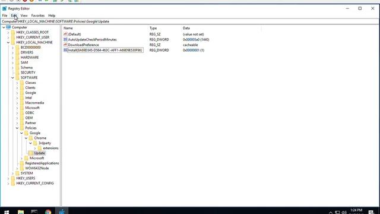
Task: Collapse HKEY_LOCAL_MACHINE hive
Action: [x=8, y=42]
